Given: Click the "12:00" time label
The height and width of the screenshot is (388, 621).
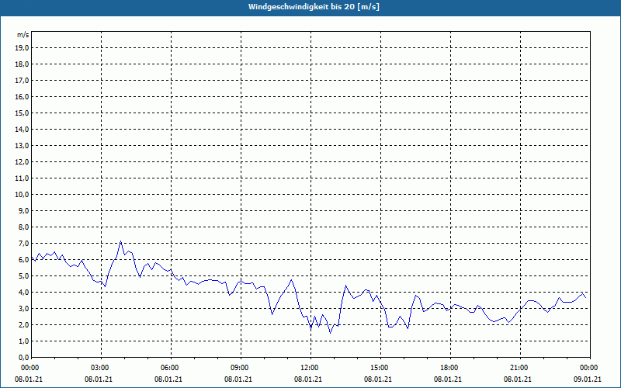Looking at the screenshot, I should coord(311,368).
